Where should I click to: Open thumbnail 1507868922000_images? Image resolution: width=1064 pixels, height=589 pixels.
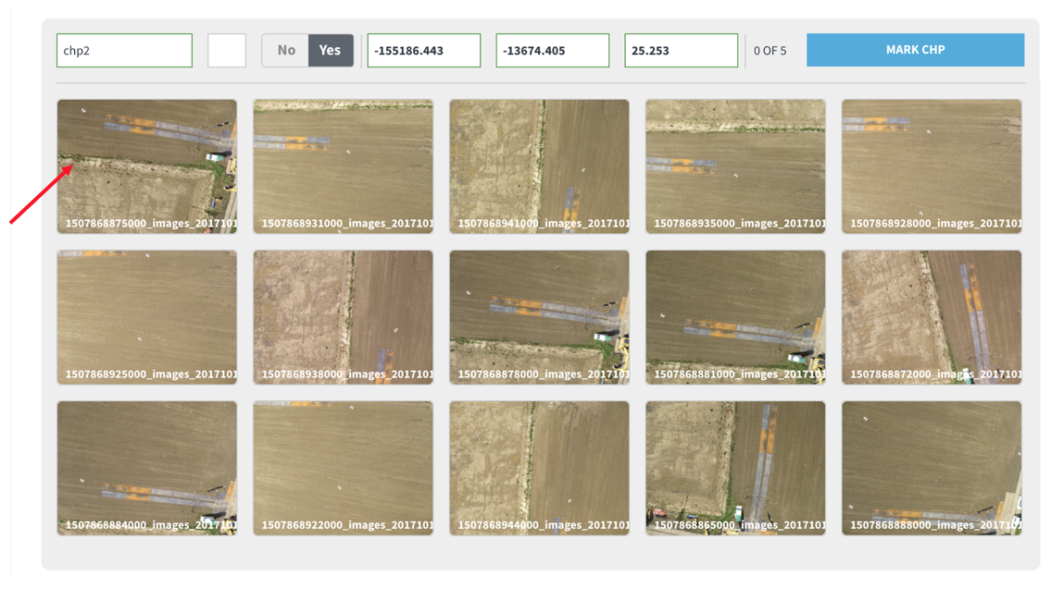(344, 469)
